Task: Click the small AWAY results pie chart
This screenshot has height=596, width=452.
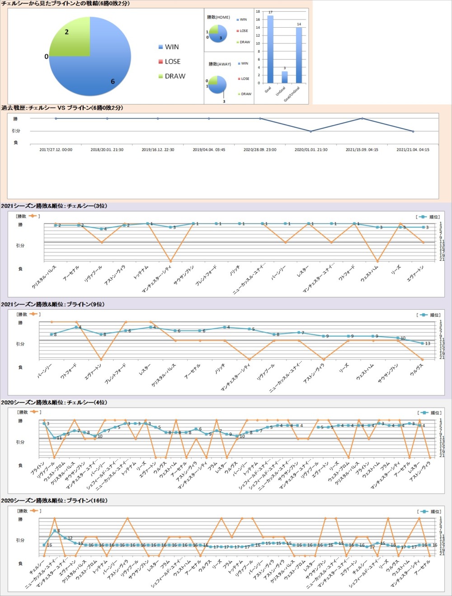Action: pyautogui.click(x=218, y=85)
